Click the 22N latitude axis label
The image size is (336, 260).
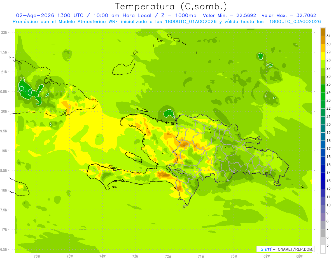point(4,33)
